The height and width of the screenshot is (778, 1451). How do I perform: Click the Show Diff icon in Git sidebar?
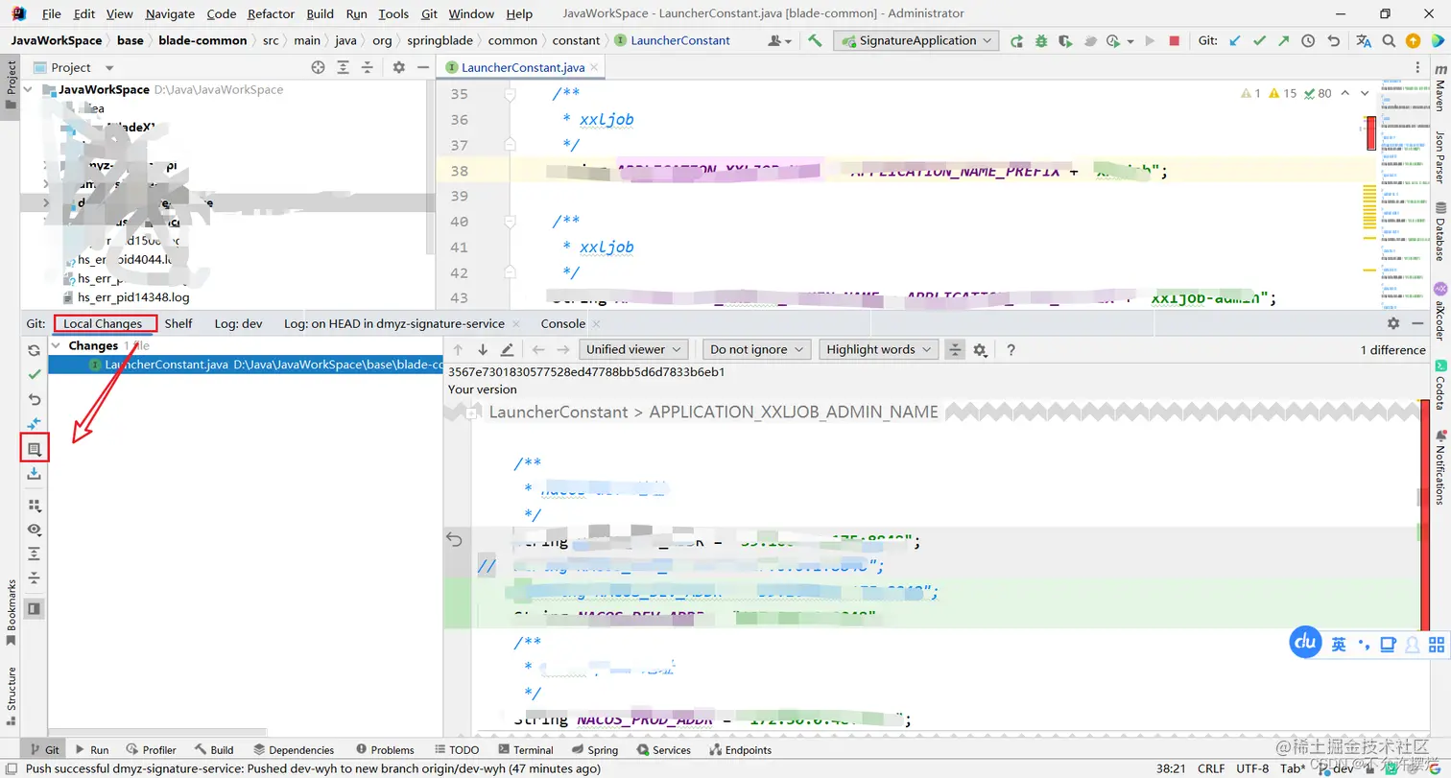(x=35, y=423)
